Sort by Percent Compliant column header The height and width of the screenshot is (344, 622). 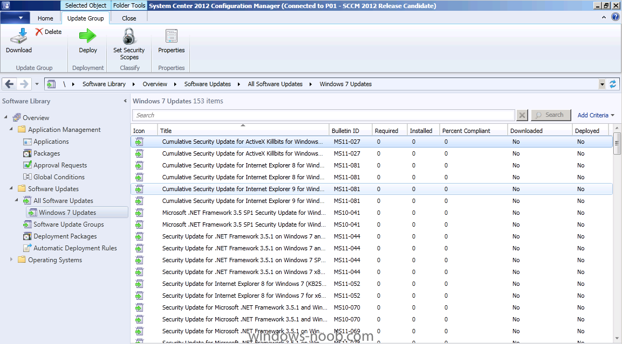[473, 131]
